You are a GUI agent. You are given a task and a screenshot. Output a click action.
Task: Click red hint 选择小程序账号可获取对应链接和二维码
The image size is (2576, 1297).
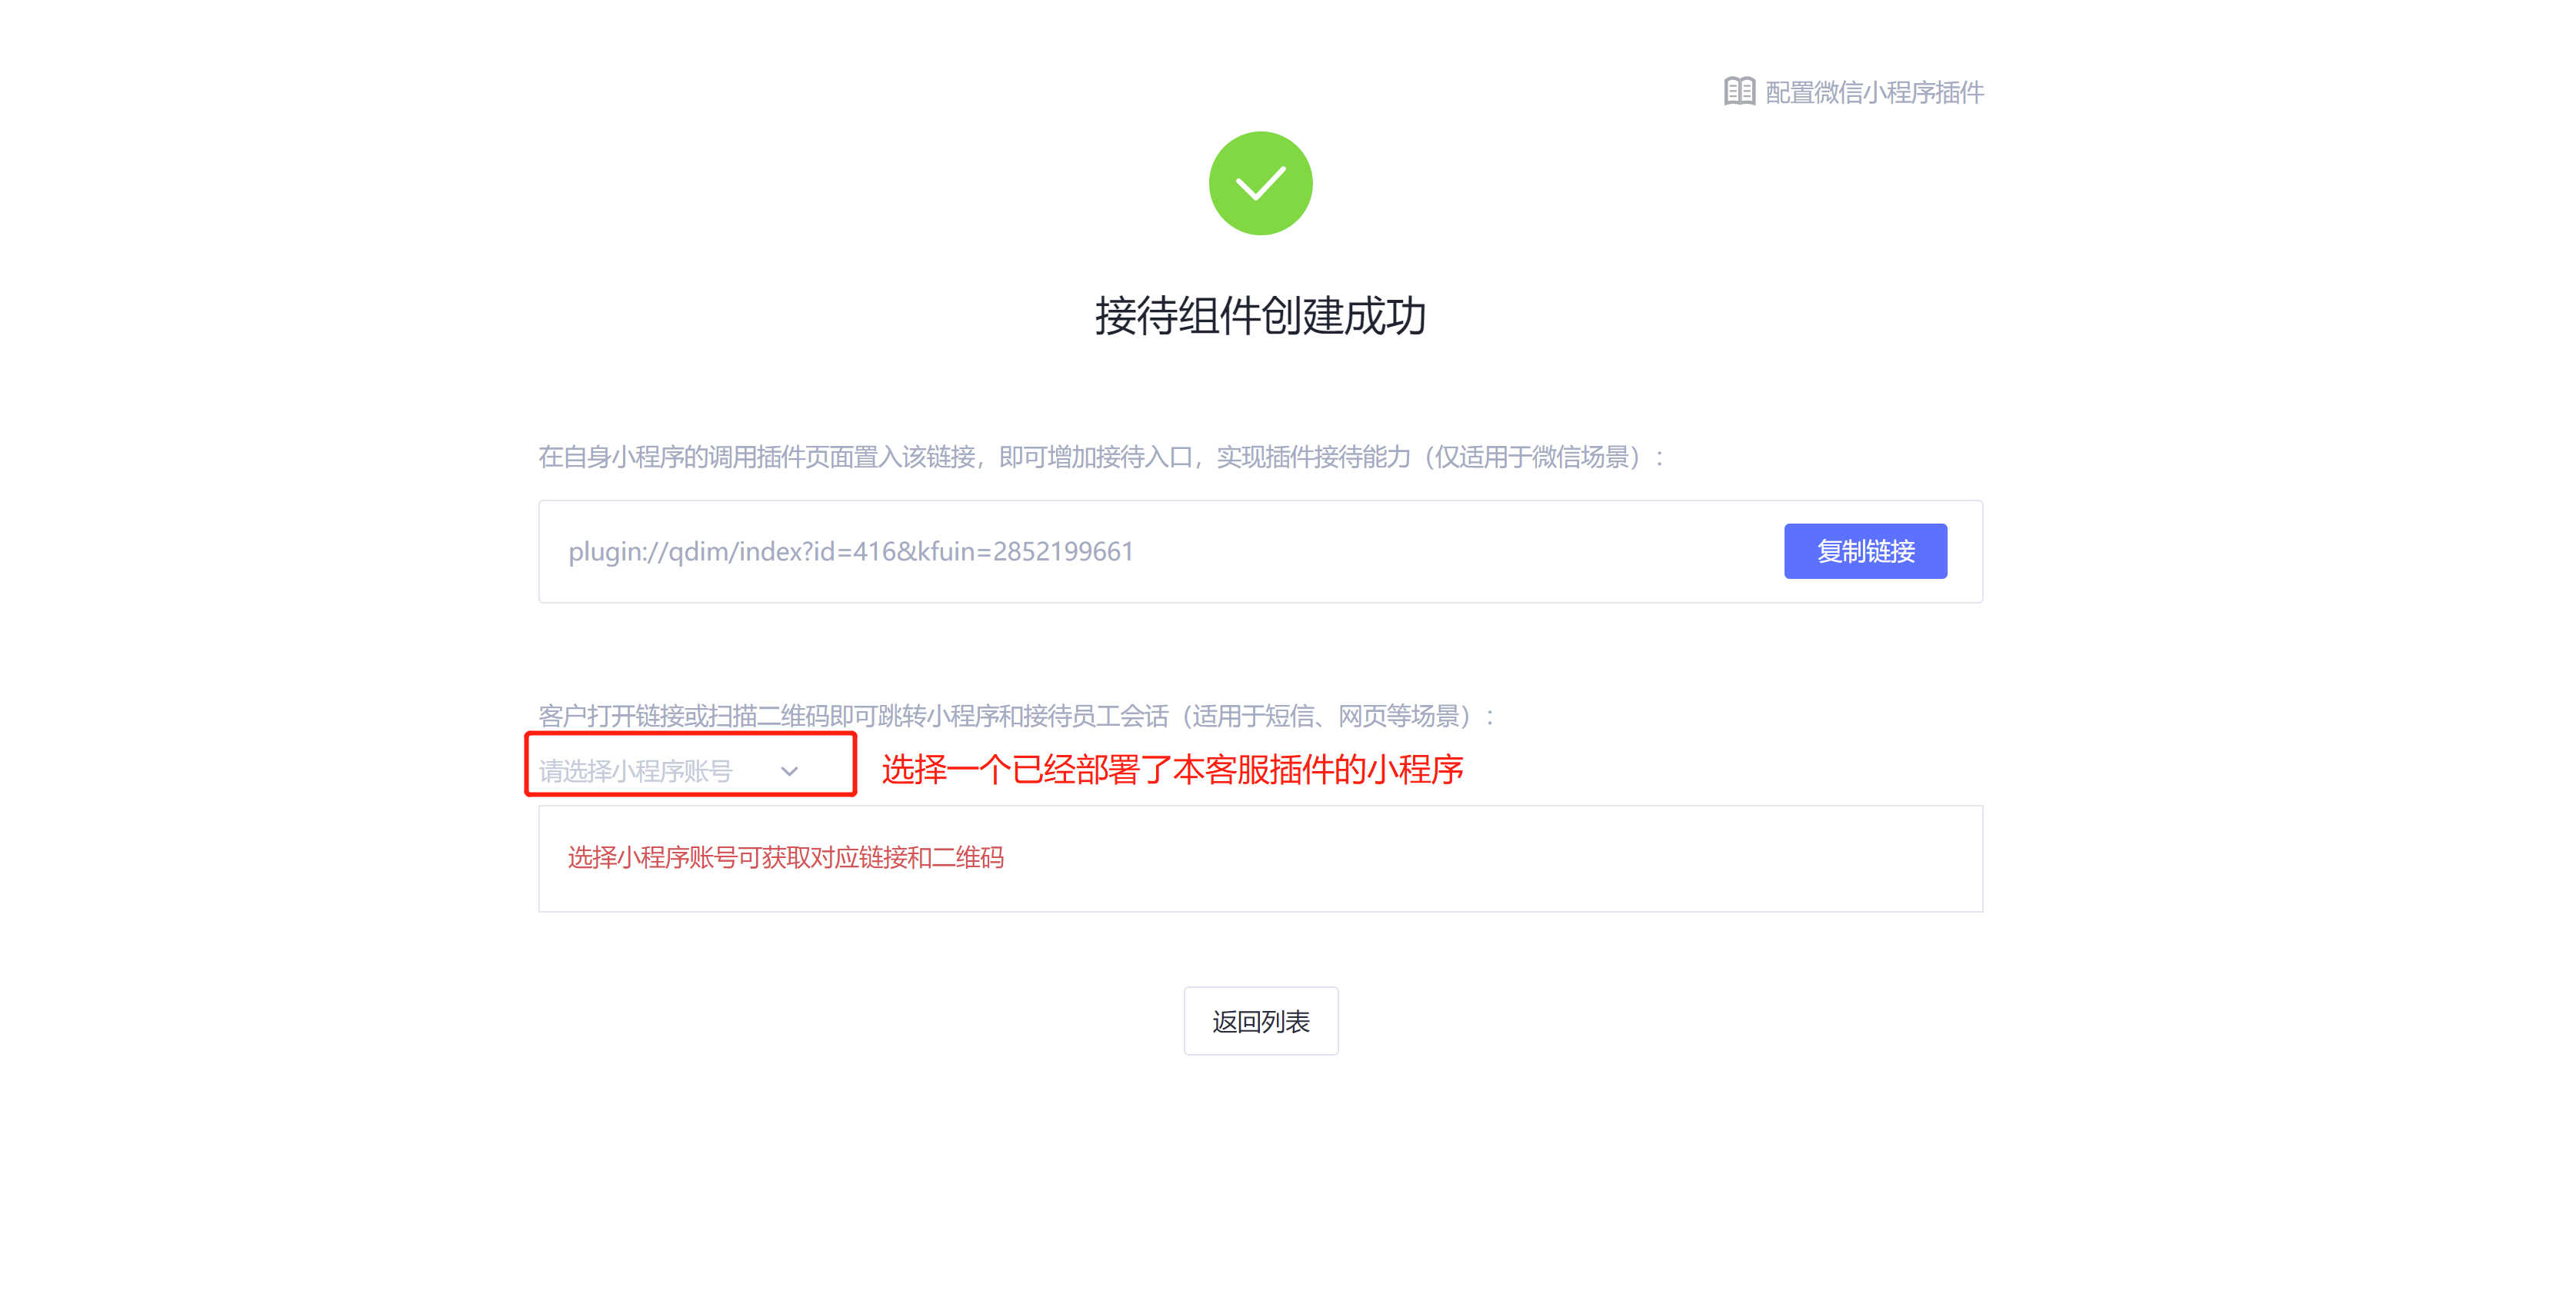click(785, 857)
